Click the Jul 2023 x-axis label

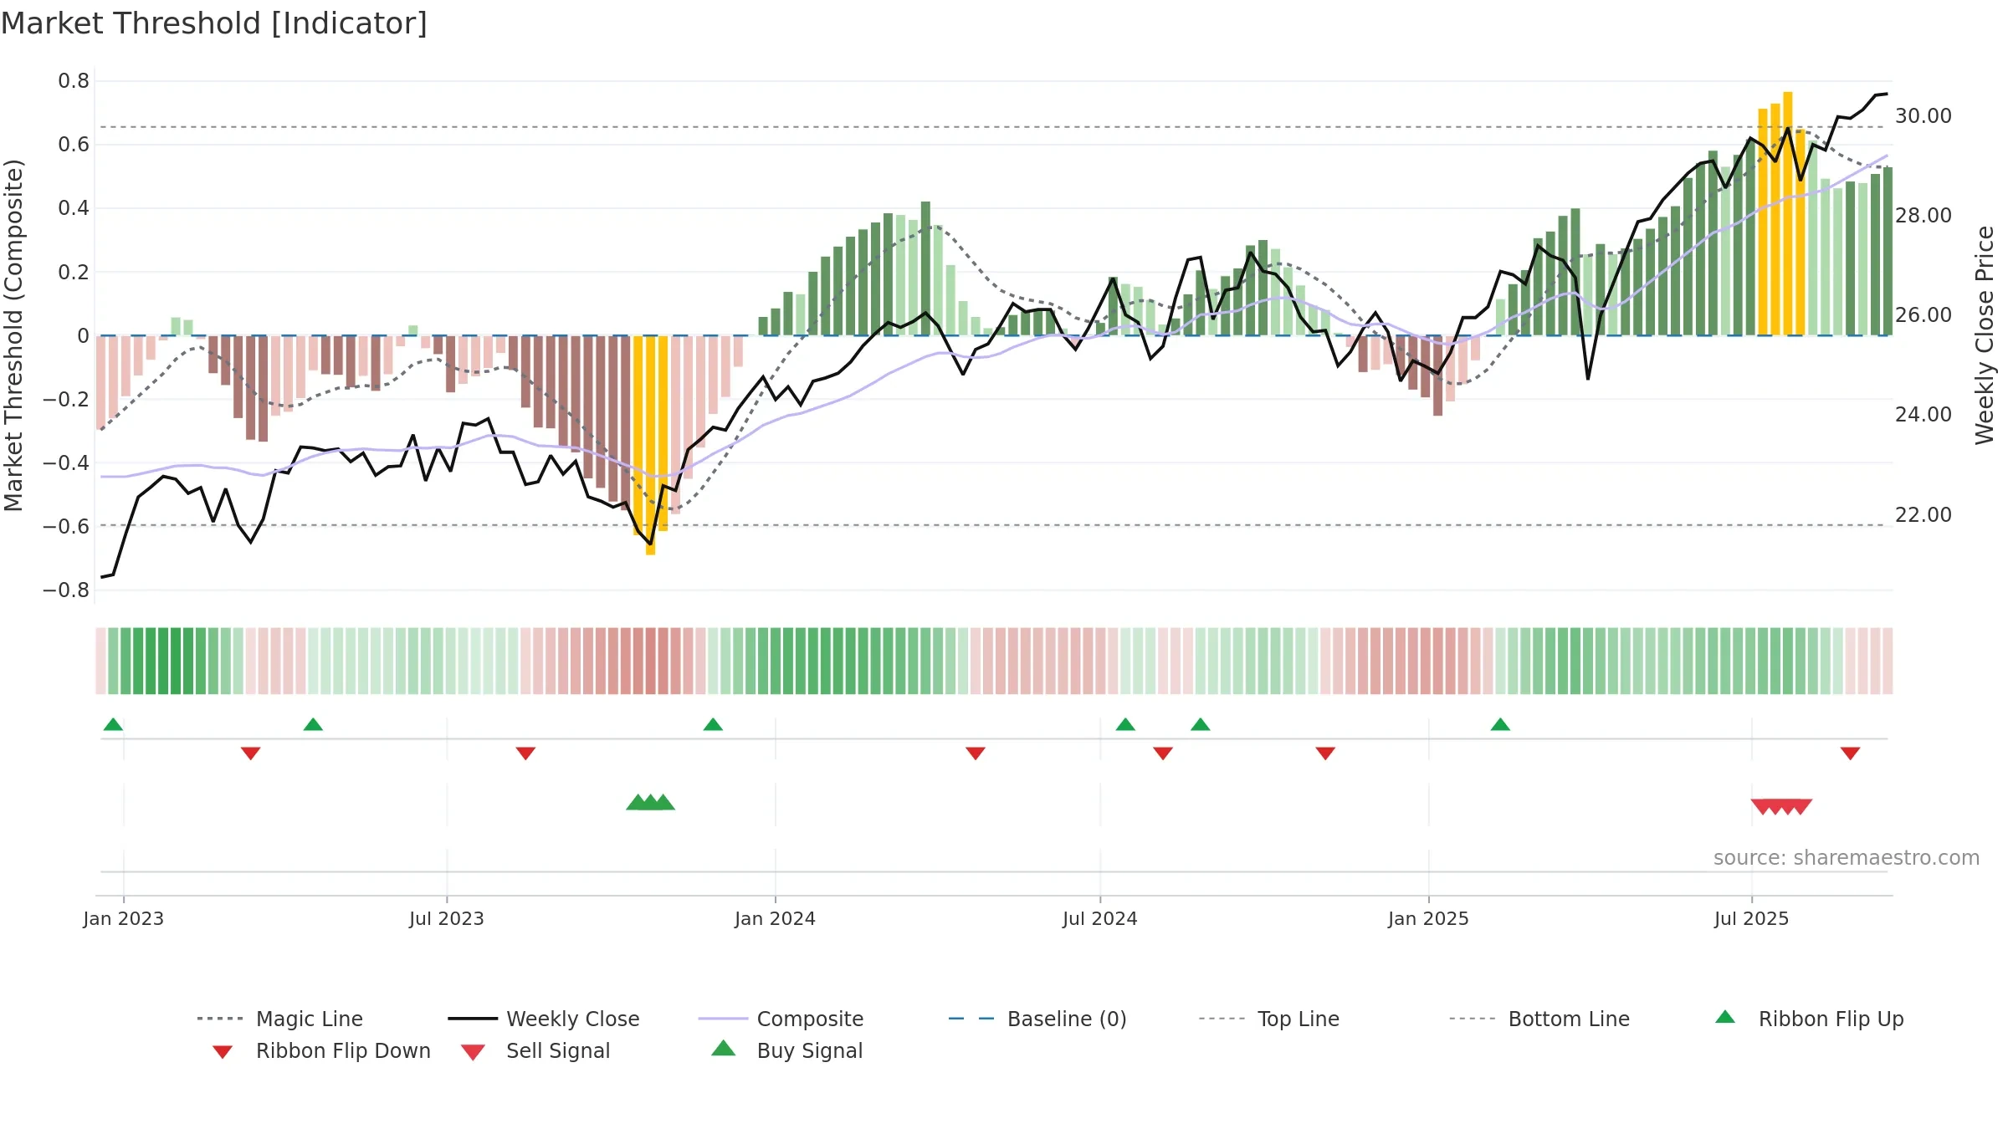pyautogui.click(x=447, y=918)
